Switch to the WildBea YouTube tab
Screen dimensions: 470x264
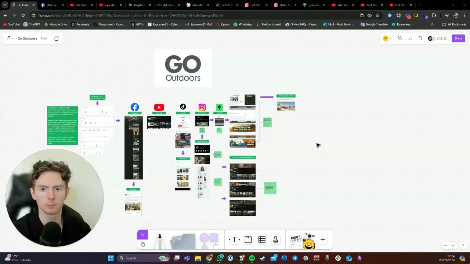point(342,5)
